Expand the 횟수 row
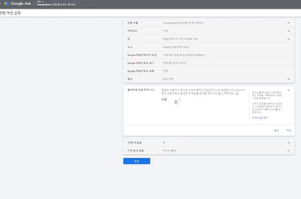This screenshot has height=199, width=301. (x=288, y=79)
